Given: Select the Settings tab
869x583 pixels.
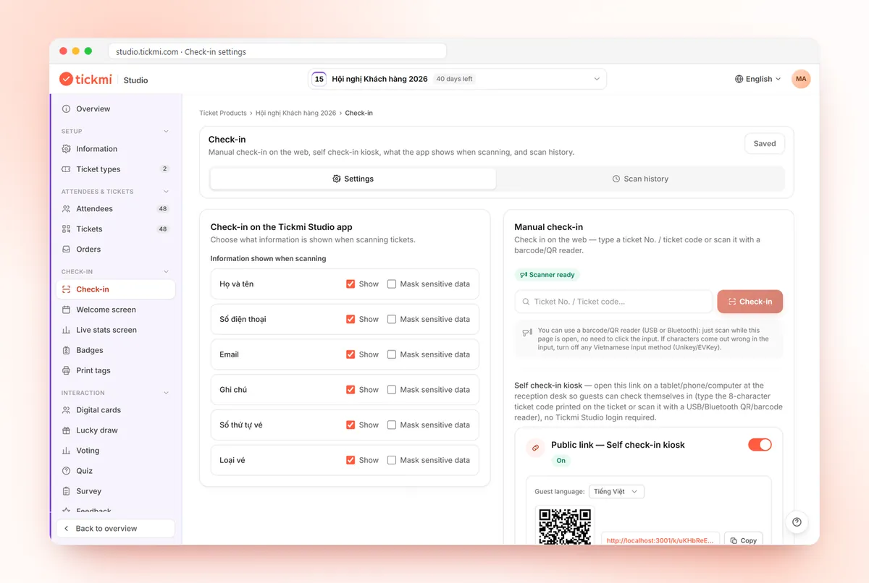Looking at the screenshot, I should pos(353,179).
